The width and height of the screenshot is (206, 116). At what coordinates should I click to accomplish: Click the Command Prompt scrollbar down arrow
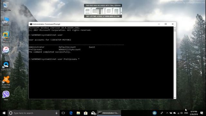point(175,98)
